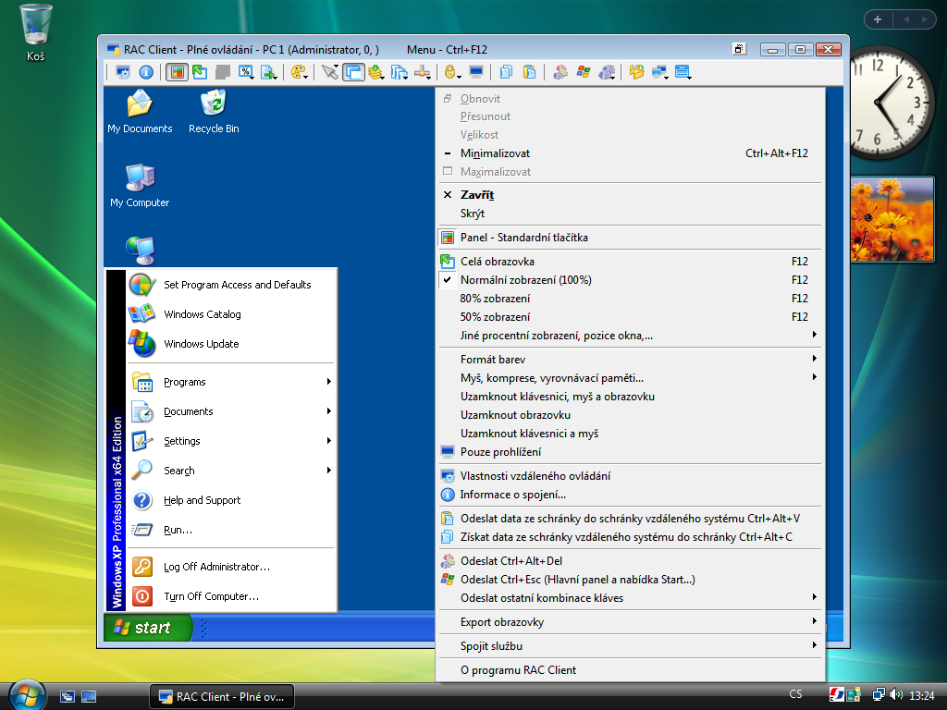Click Turn Off Computer in start menu
This screenshot has height=710, width=947.
pos(231,596)
